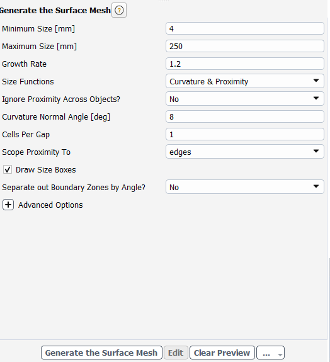Click Generate the Surface Mesh button

click(101, 353)
